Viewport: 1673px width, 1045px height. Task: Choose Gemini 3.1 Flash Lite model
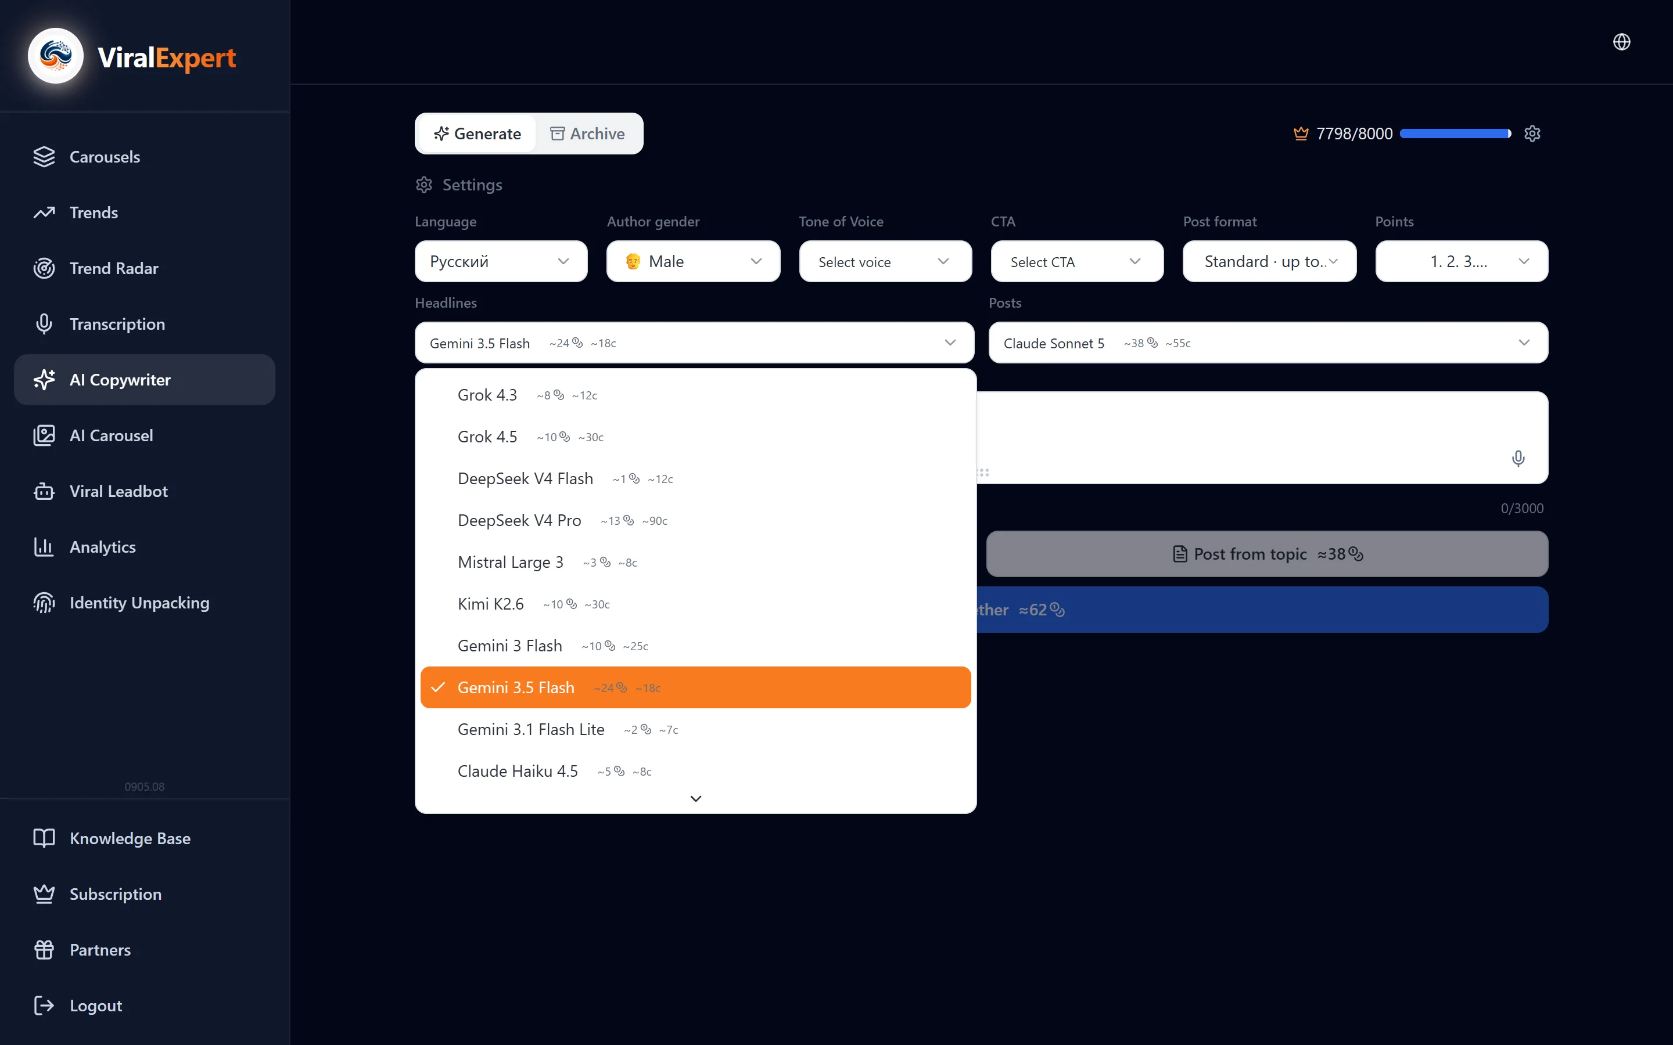695,730
